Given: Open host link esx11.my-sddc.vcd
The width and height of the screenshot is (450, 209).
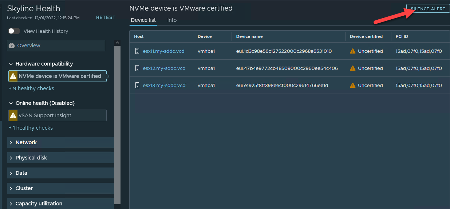Looking at the screenshot, I should [x=163, y=51].
